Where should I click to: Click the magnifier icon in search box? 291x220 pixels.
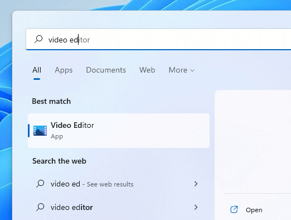point(38,39)
